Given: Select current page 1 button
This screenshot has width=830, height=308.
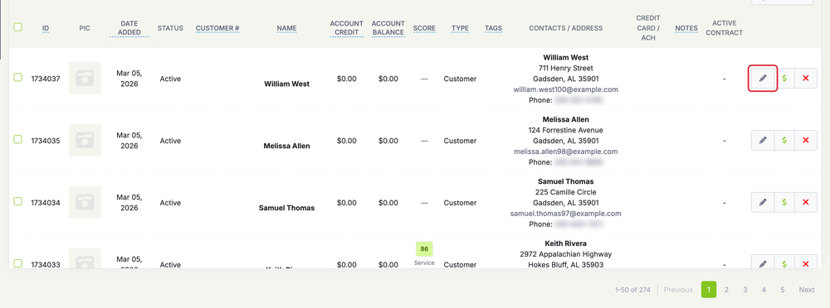Looking at the screenshot, I should click(709, 290).
